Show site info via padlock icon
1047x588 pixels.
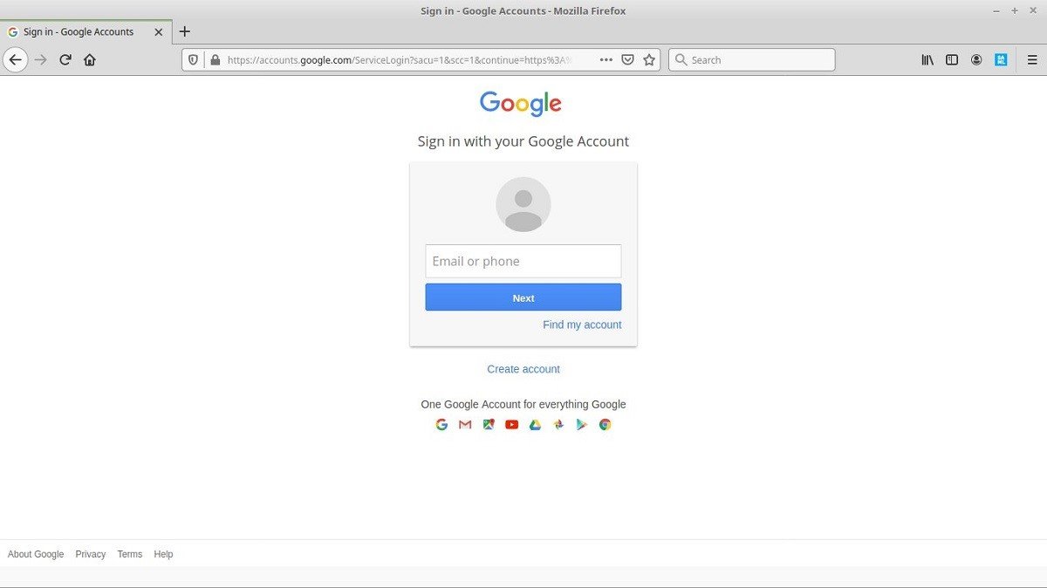pyautogui.click(x=216, y=60)
